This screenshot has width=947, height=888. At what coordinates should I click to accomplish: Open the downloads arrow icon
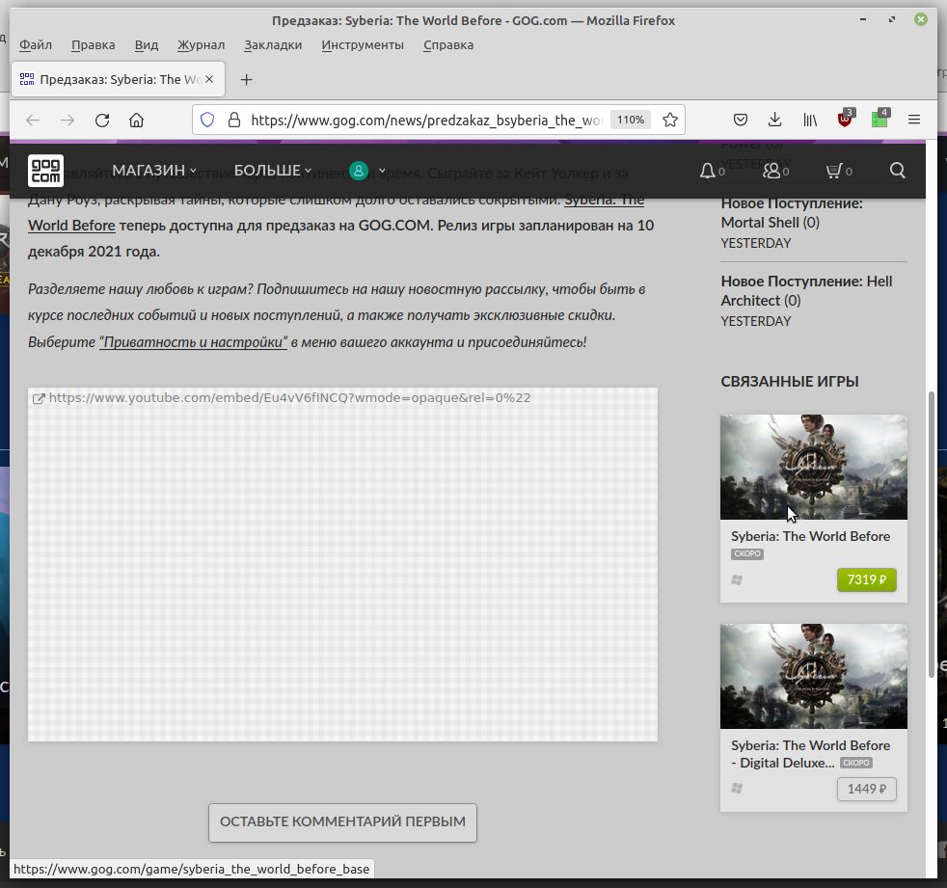click(775, 121)
